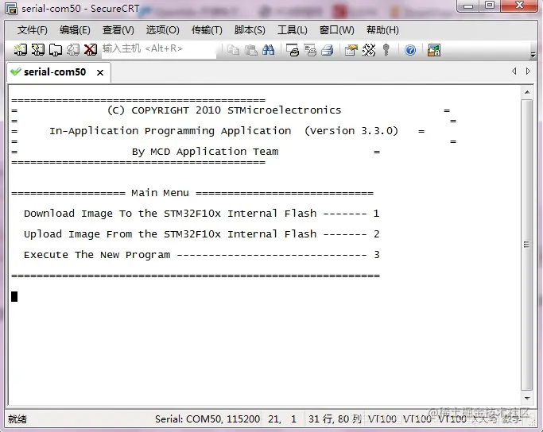543x432 pixels.
Task: Click the Main Menu heading text
Action: (160, 193)
